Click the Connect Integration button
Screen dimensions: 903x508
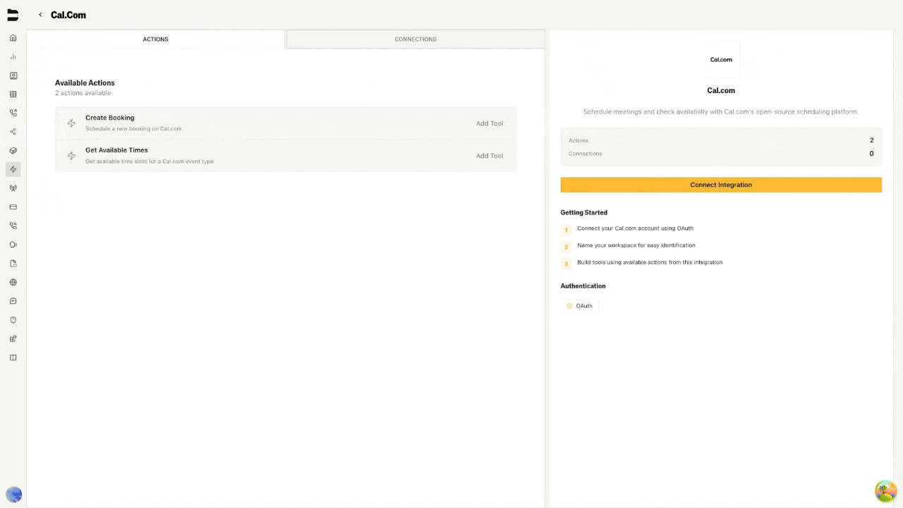point(721,185)
